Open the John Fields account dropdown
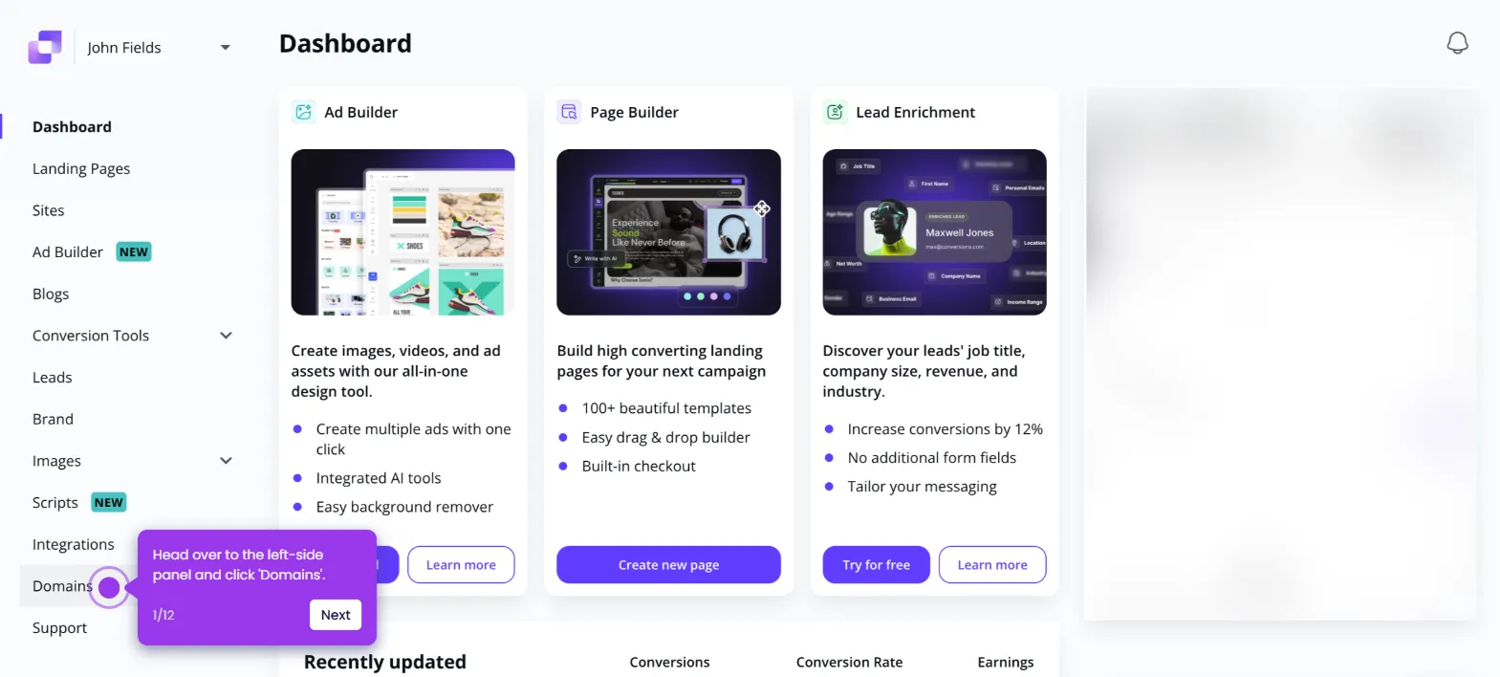 (x=226, y=48)
